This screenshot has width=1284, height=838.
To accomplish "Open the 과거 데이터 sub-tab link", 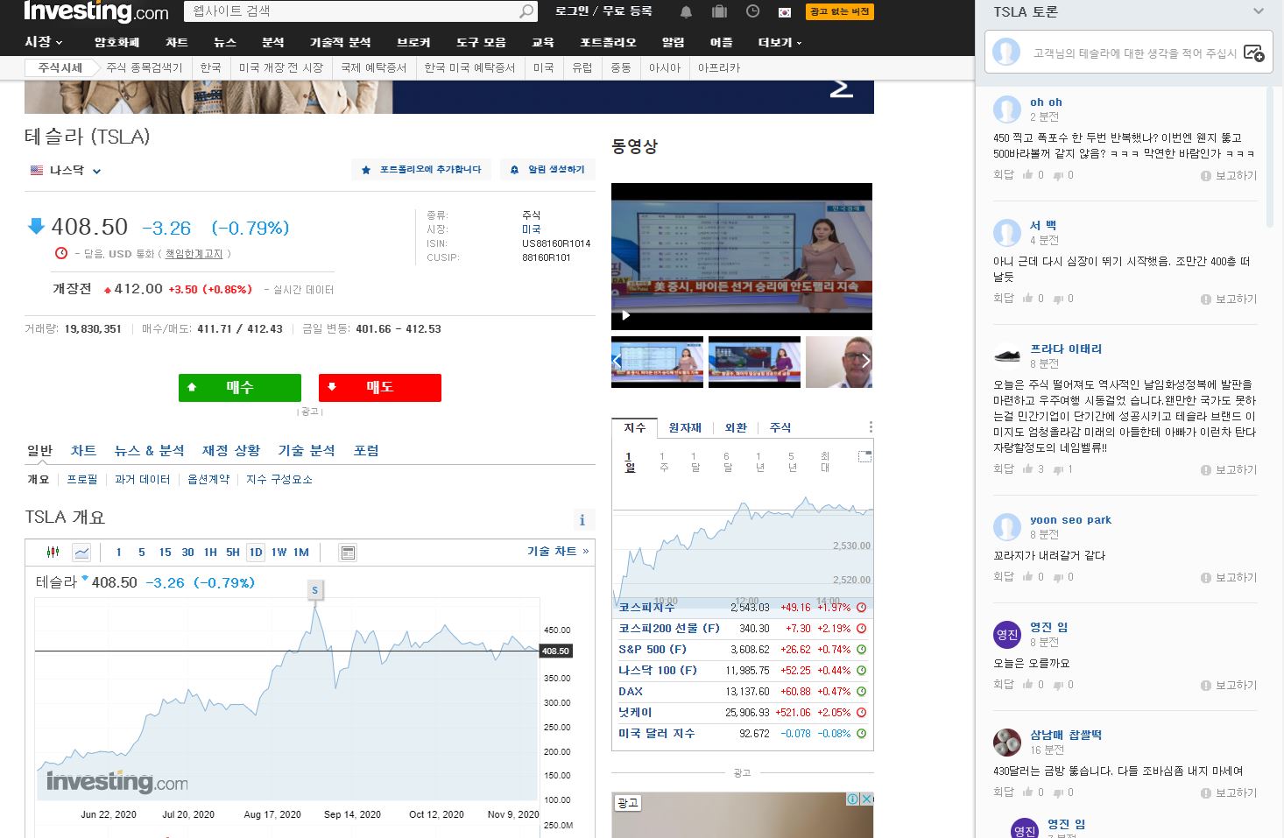I will (x=142, y=479).
